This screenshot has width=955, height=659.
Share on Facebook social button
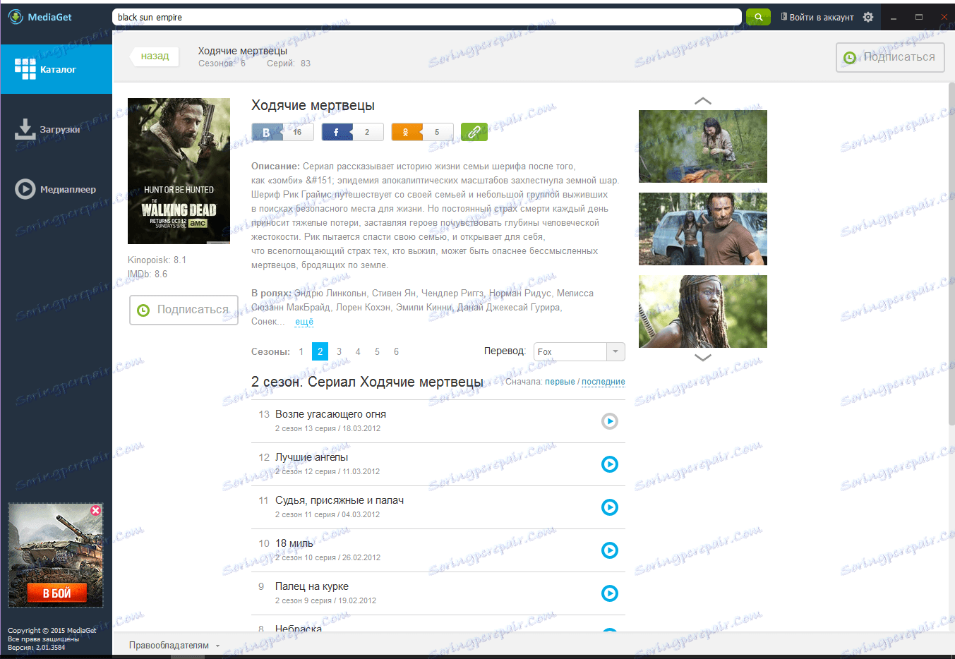click(x=352, y=132)
